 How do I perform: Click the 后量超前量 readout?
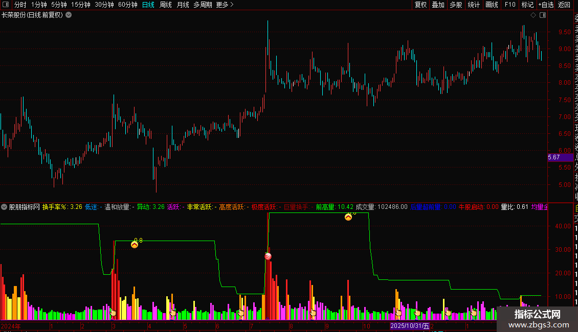click(x=433, y=207)
